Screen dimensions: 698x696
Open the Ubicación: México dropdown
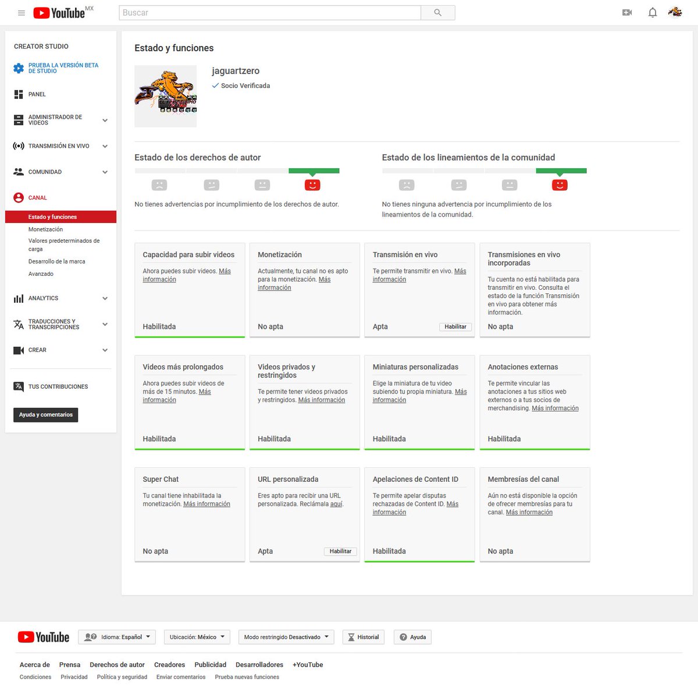point(197,637)
